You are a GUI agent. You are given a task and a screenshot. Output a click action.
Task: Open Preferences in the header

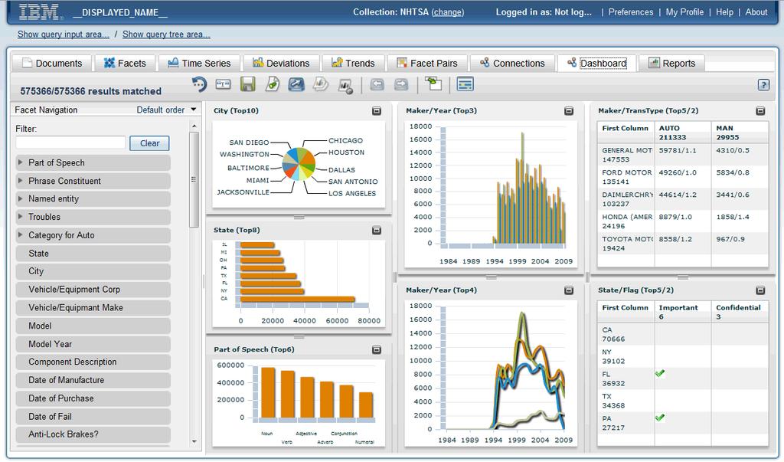[631, 12]
